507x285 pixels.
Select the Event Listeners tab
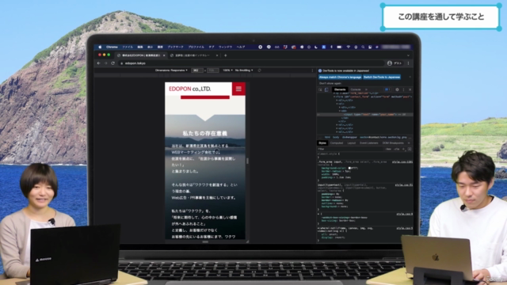pos(369,142)
